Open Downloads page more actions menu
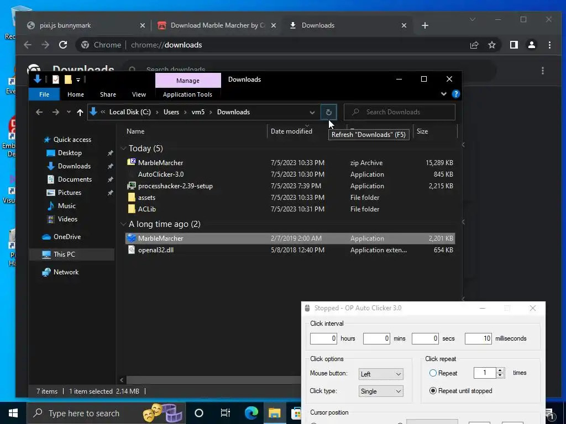Viewport: 566px width, 424px height. (x=543, y=71)
